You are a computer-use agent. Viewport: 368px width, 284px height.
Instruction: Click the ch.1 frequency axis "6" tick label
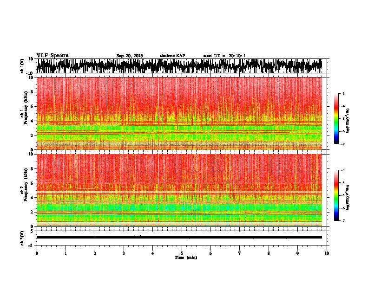coord(33,106)
